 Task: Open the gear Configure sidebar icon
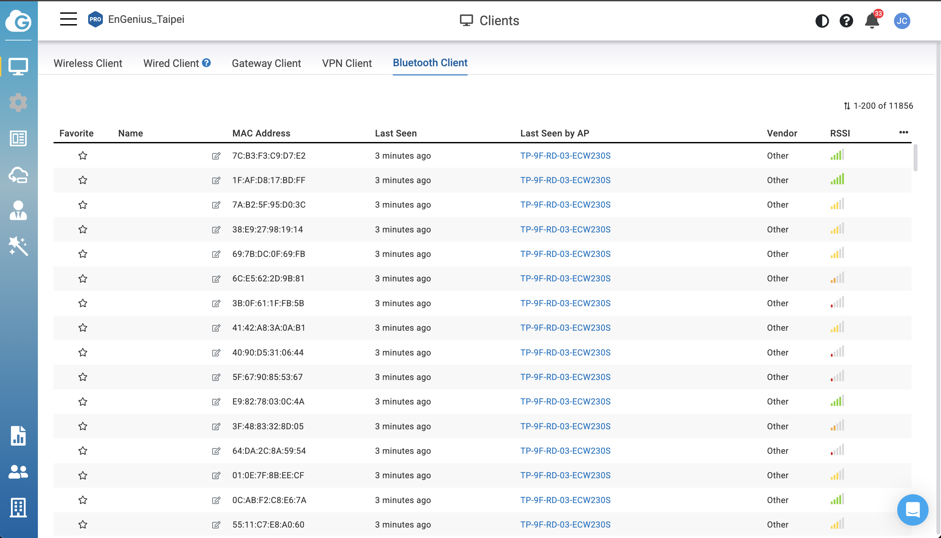[x=18, y=103]
